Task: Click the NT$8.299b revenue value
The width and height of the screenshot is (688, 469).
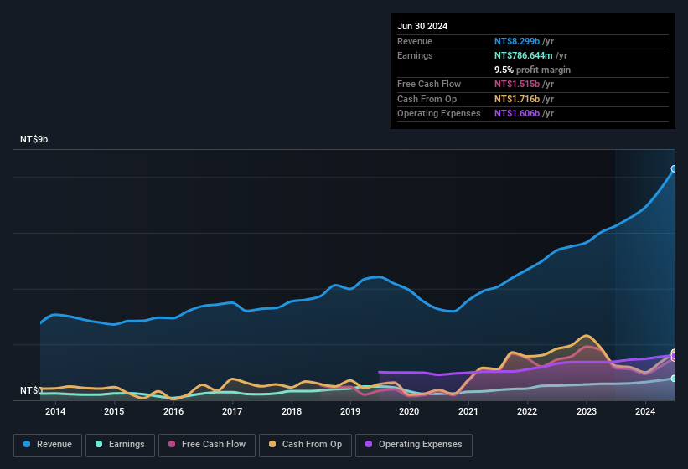Action: [x=517, y=41]
